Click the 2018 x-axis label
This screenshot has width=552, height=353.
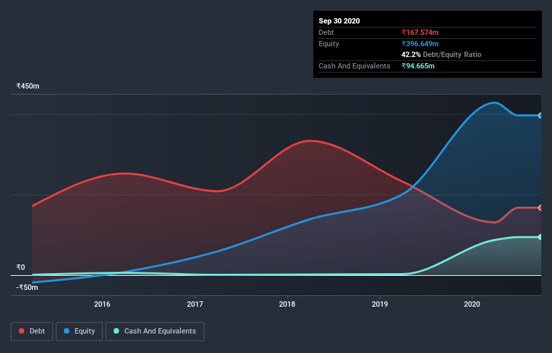[x=287, y=304]
